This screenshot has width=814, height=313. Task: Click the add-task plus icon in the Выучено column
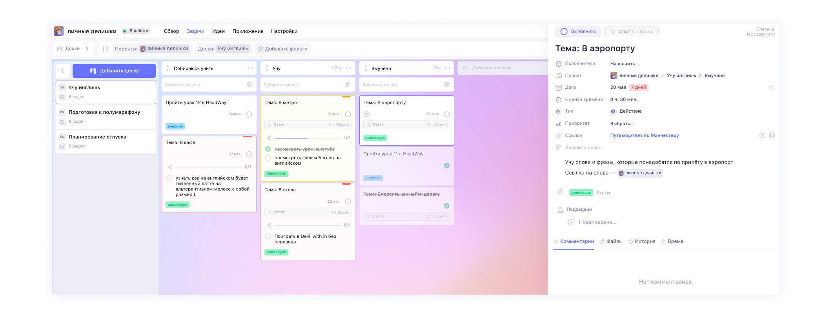click(446, 85)
